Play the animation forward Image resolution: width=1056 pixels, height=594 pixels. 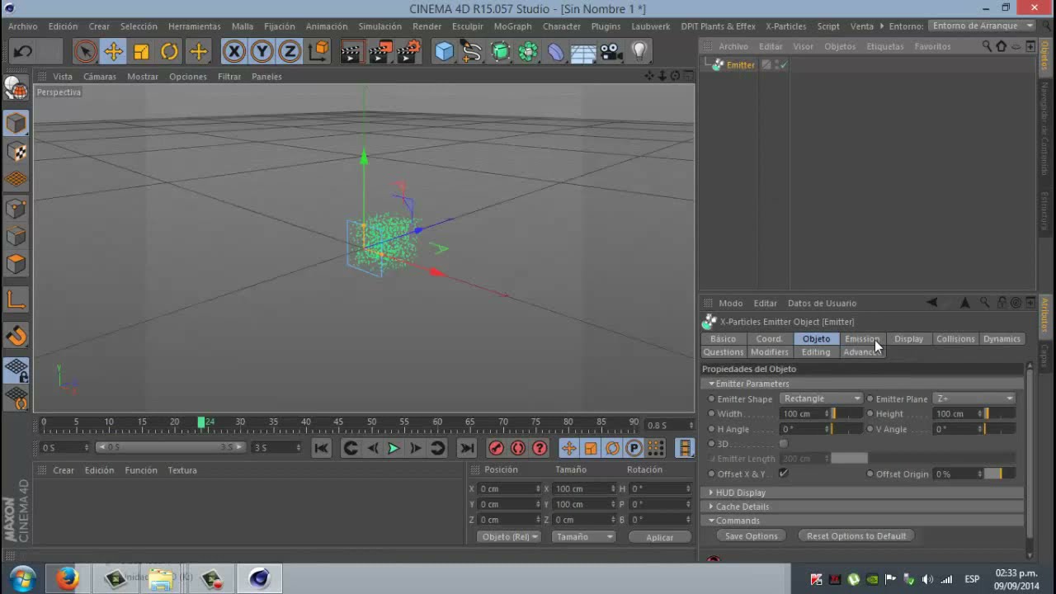click(x=394, y=448)
